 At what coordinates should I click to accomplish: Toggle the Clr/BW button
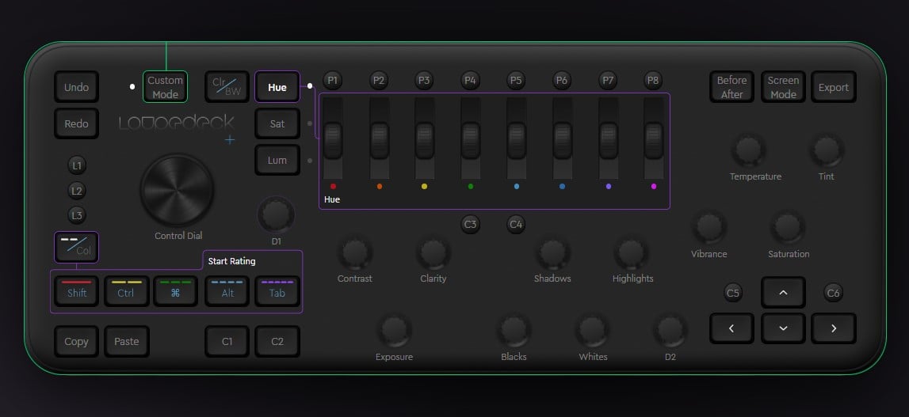coord(226,87)
